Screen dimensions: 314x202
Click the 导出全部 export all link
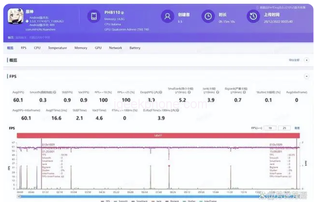pos(294,61)
